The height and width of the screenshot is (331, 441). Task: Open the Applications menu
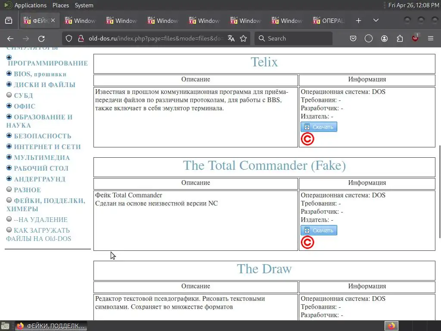pos(31,5)
